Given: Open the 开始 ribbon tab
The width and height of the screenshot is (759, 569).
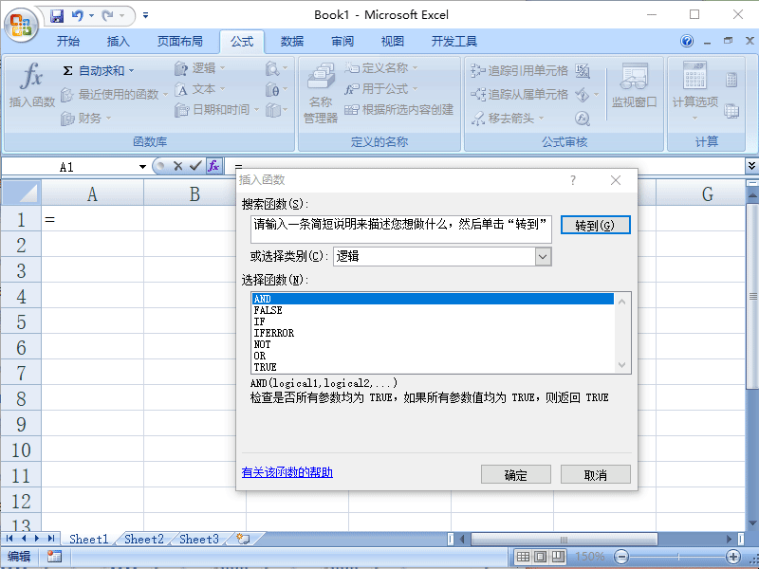Looking at the screenshot, I should coord(67,42).
